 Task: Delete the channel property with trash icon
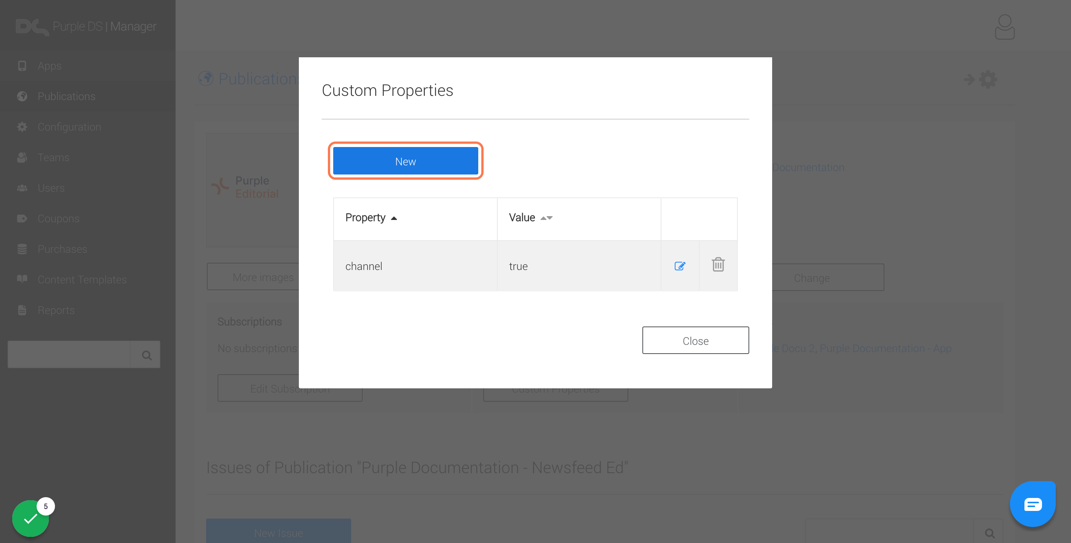[718, 265]
